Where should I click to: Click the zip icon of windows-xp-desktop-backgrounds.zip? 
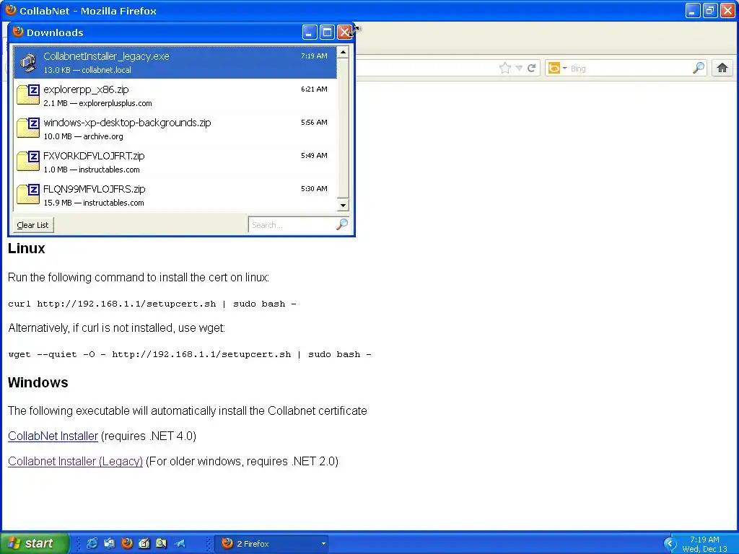point(28,128)
